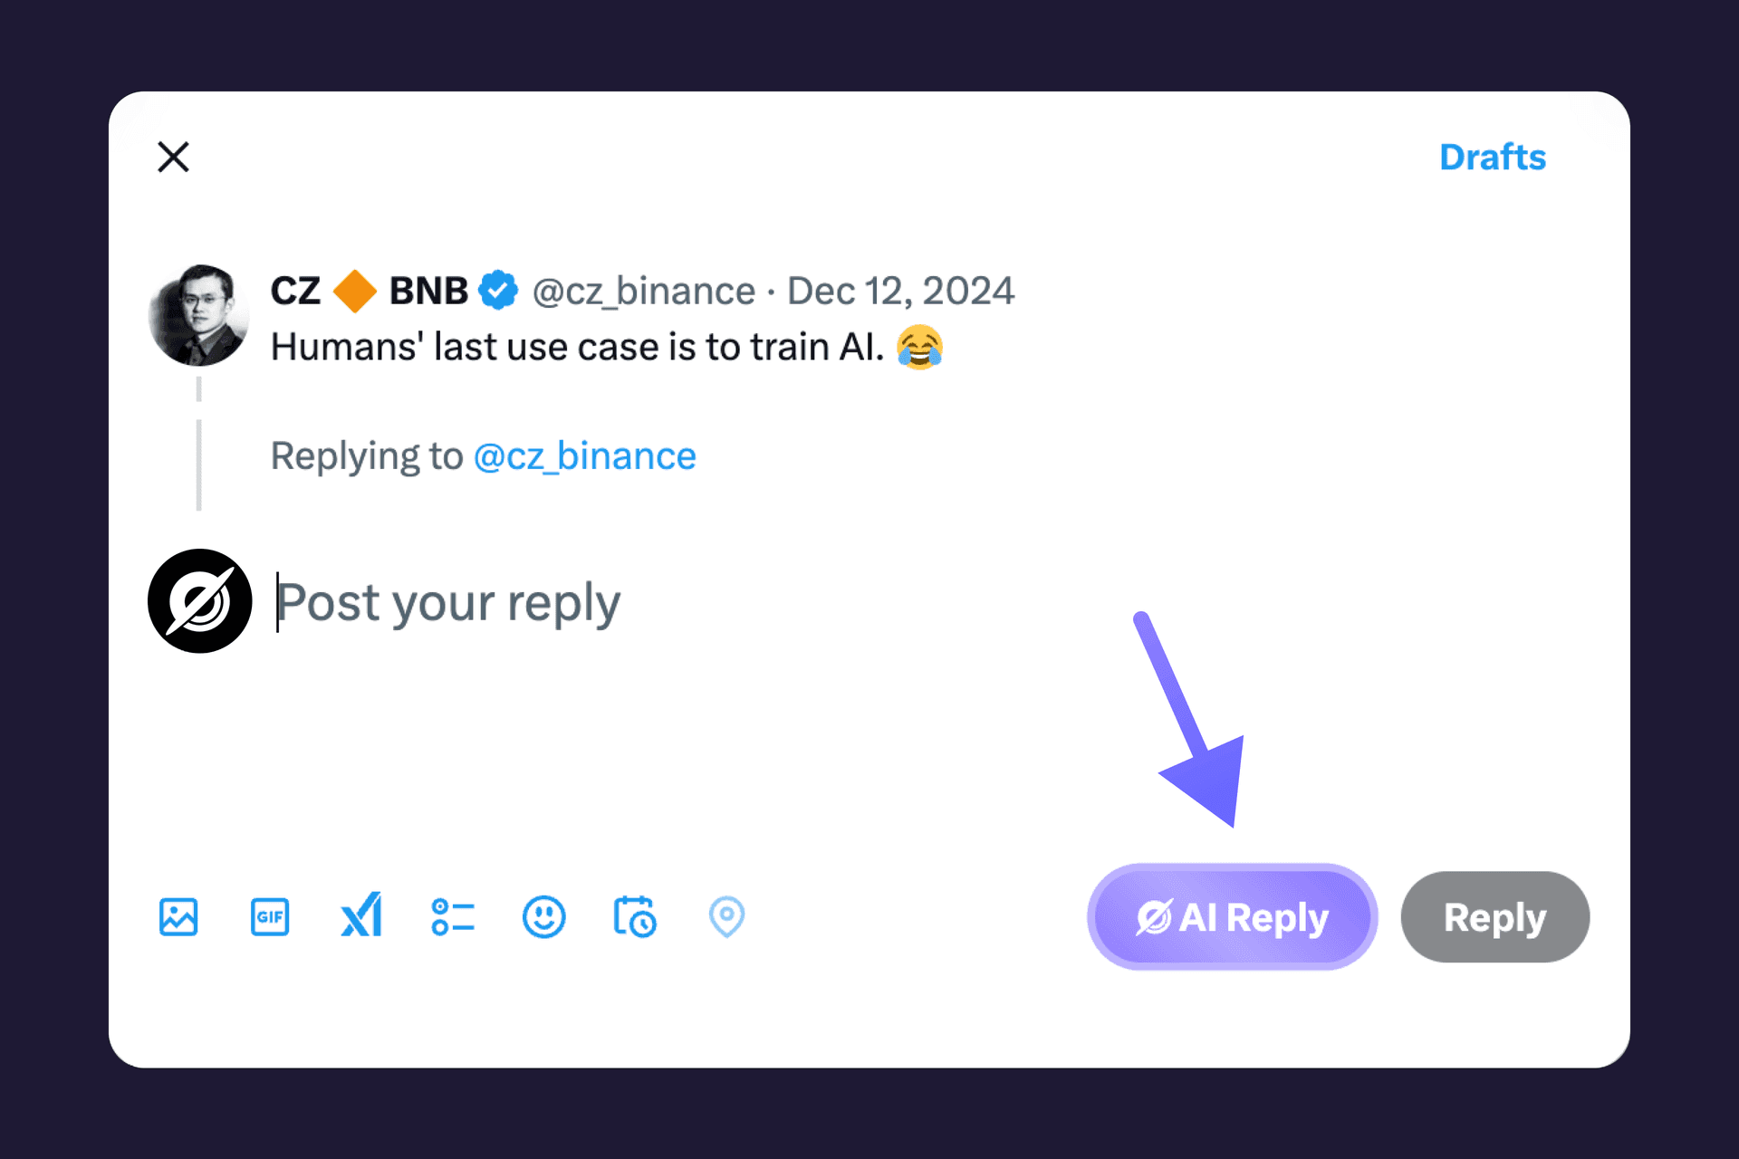Click the Grok enhance icon
This screenshot has height=1159, width=1739.
tap(361, 915)
